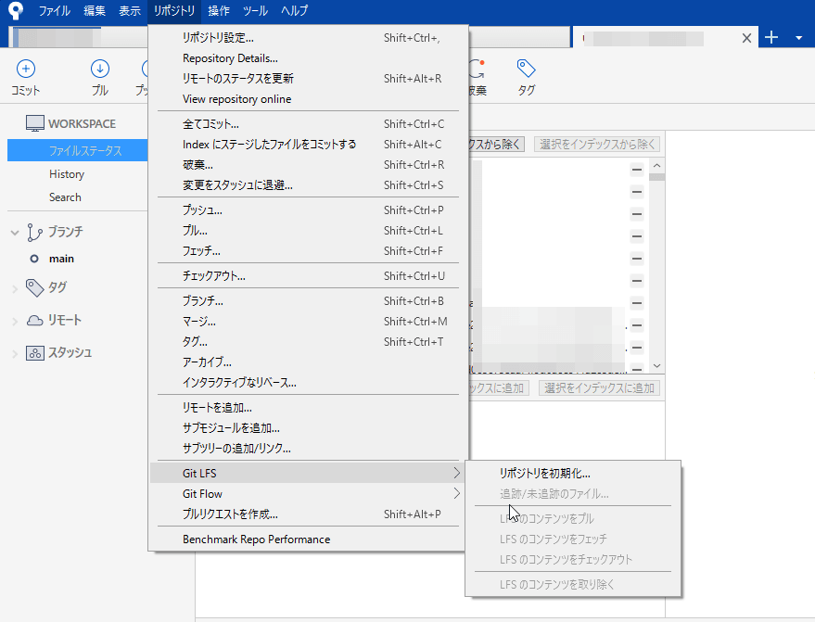
Task: Select リポジトリを初期化... in Git LFS submenu
Action: [x=544, y=473]
